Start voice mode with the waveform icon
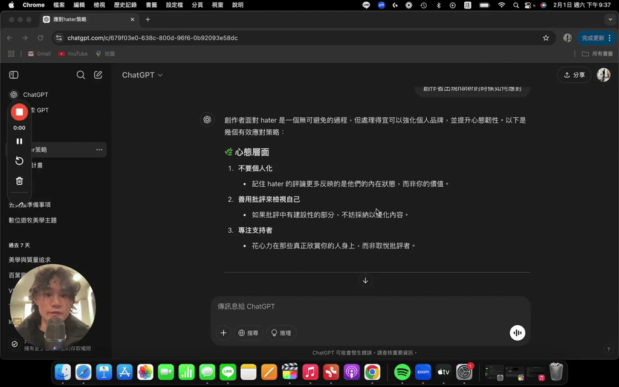 517,333
